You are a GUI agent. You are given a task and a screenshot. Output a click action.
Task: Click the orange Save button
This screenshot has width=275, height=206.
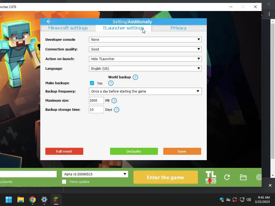182,151
